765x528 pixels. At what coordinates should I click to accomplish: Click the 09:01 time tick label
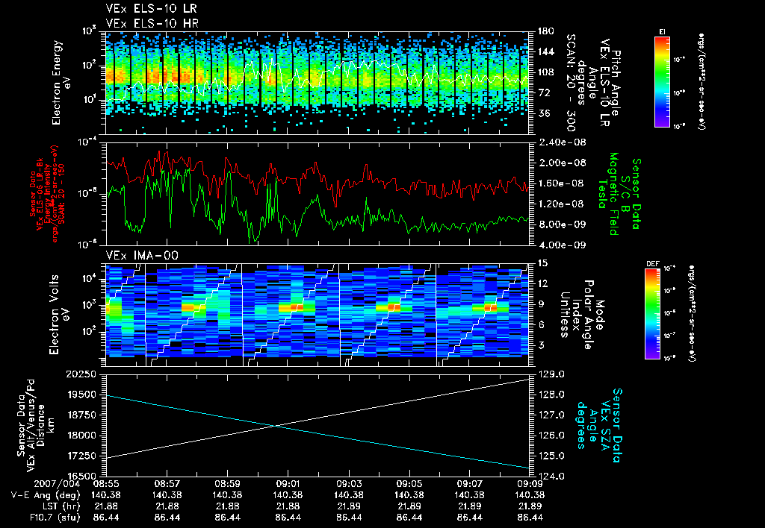(x=288, y=484)
